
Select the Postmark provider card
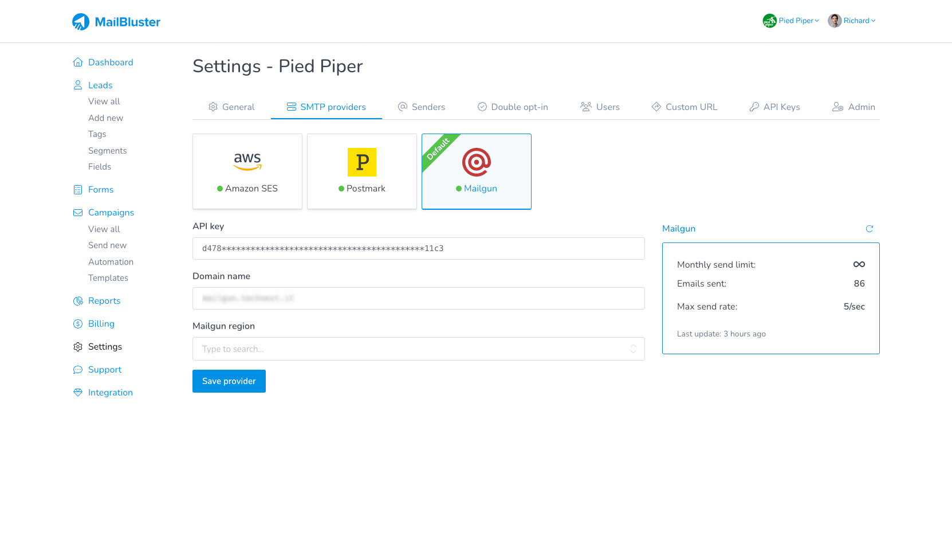(x=362, y=171)
